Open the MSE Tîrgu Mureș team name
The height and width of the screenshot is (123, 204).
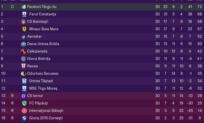[43, 88]
